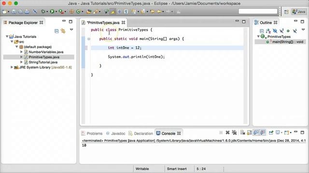Open the Package Explorer view menu triangle
The height and width of the screenshot is (173, 309).
pos(71,30)
